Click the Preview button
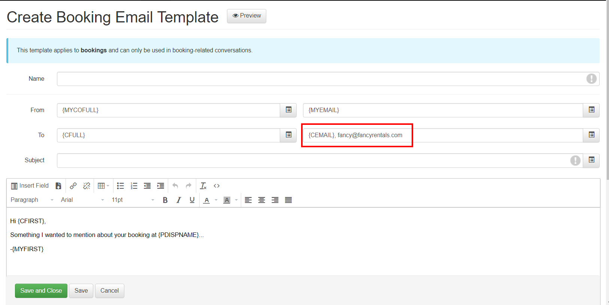Viewport: 609px width, 305px height. point(246,16)
